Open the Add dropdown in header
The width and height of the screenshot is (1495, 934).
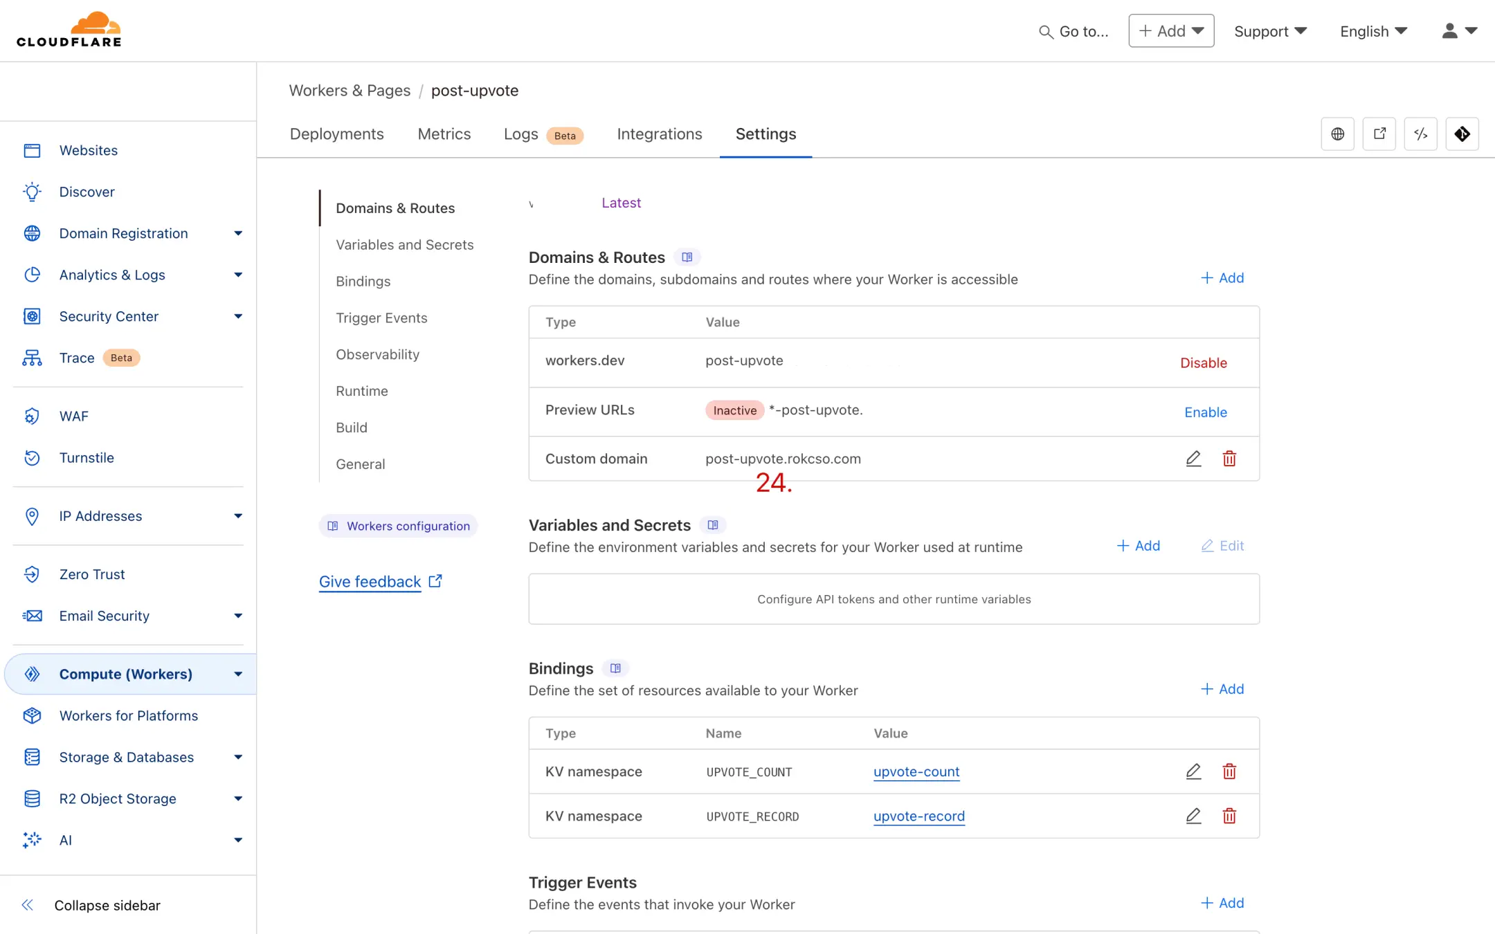click(1171, 31)
